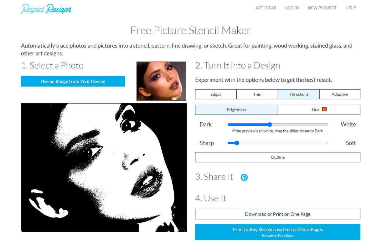382x248 pixels.
Task: Click the LOG IN link
Action: pyautogui.click(x=292, y=8)
